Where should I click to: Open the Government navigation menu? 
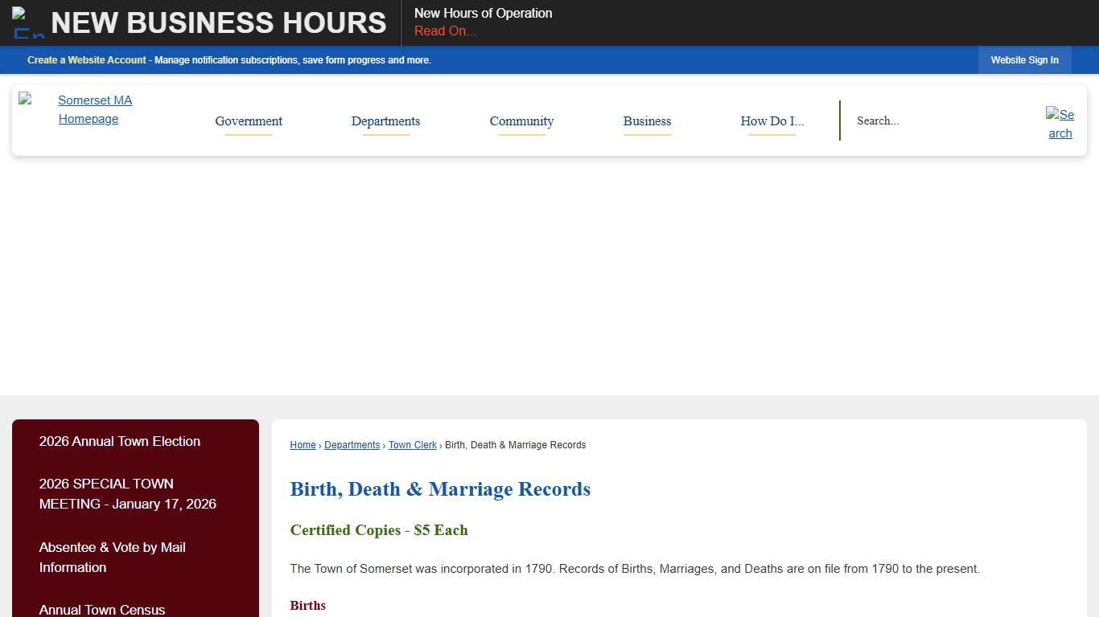click(249, 121)
